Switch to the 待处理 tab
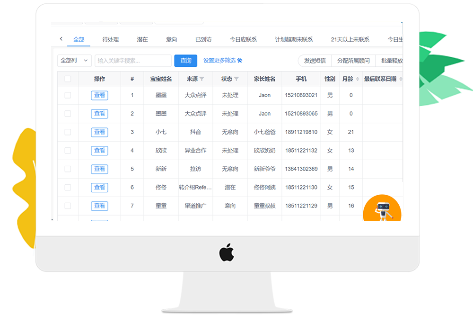Image resolution: width=473 pixels, height=316 pixels. pyautogui.click(x=111, y=39)
